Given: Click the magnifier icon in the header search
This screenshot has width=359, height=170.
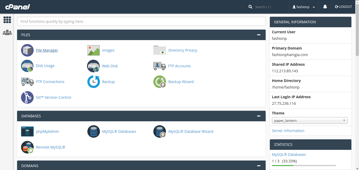Looking at the screenshot, I should [x=250, y=7].
